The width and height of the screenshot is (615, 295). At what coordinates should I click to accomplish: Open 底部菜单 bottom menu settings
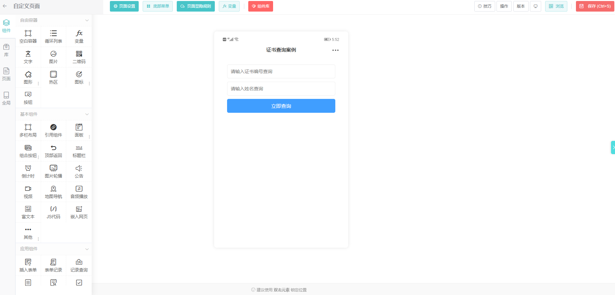coord(158,6)
